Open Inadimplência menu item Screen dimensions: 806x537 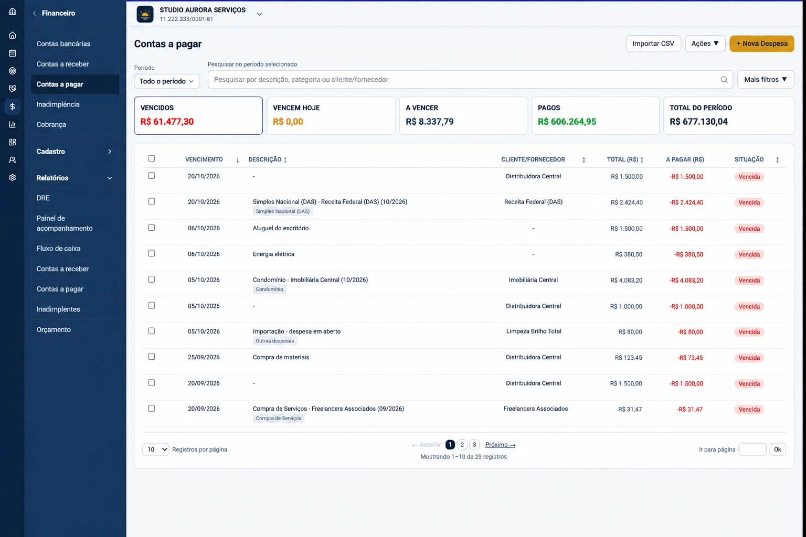coord(75,104)
